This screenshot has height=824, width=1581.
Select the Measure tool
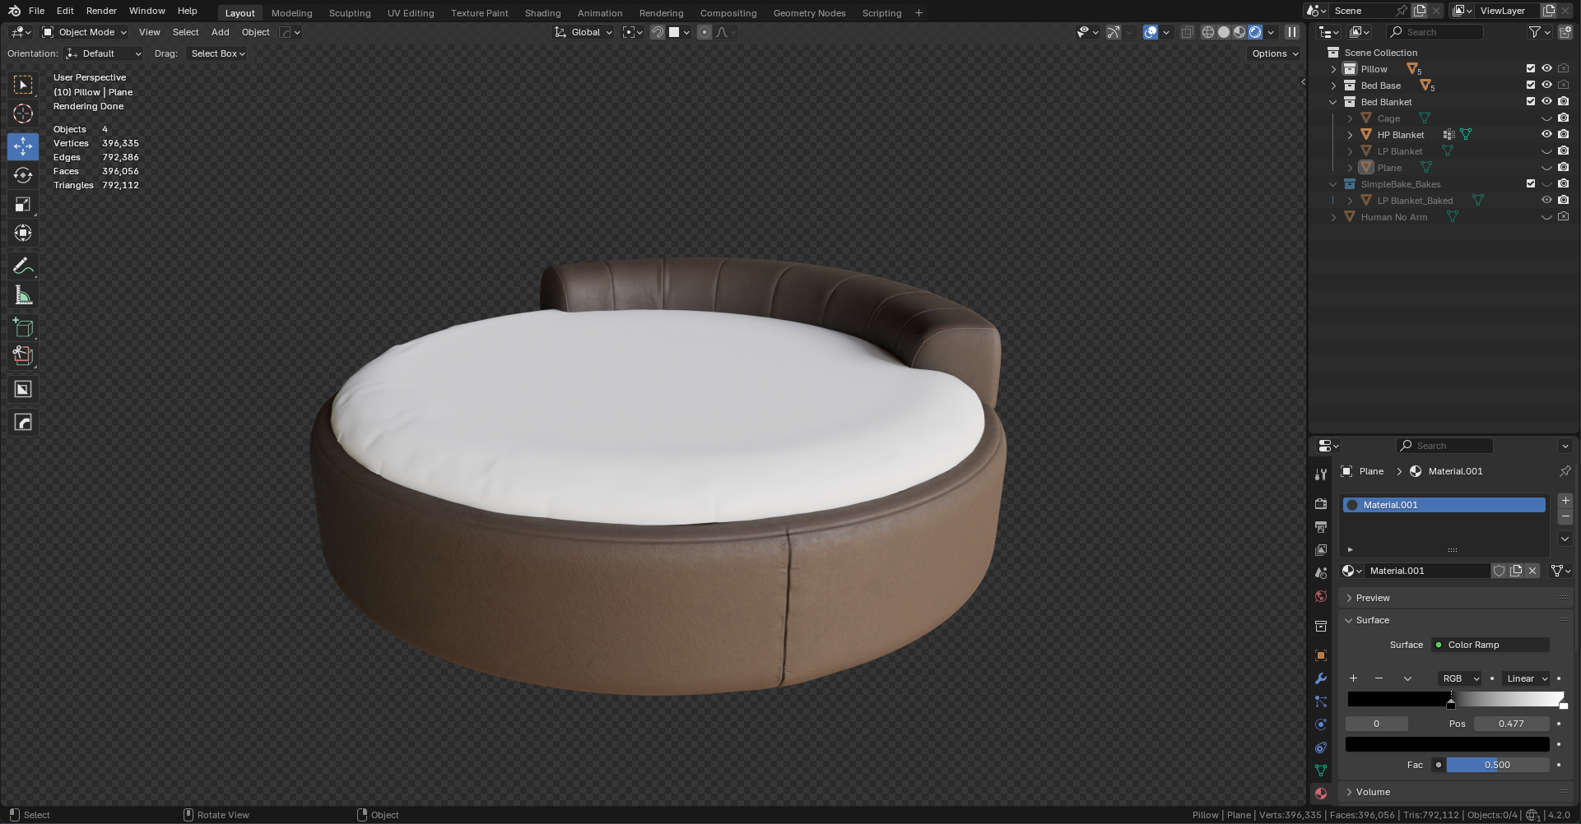click(x=23, y=295)
